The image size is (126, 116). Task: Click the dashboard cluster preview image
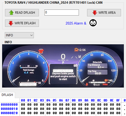(63, 66)
